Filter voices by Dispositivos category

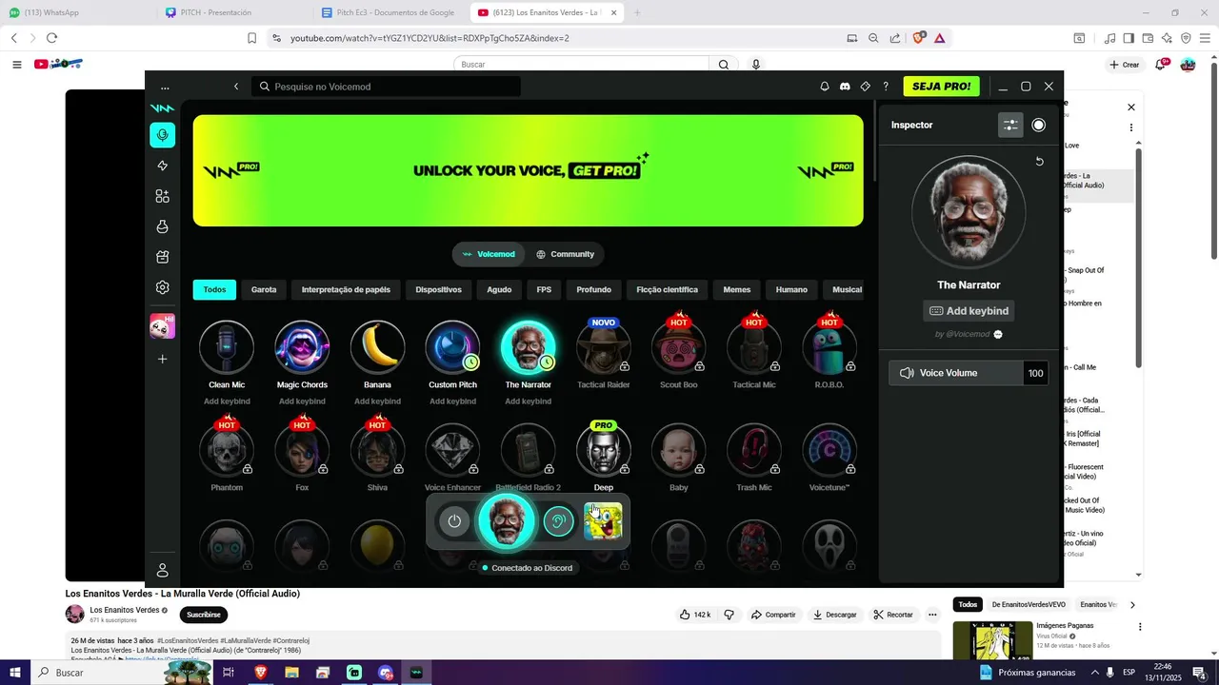438,289
